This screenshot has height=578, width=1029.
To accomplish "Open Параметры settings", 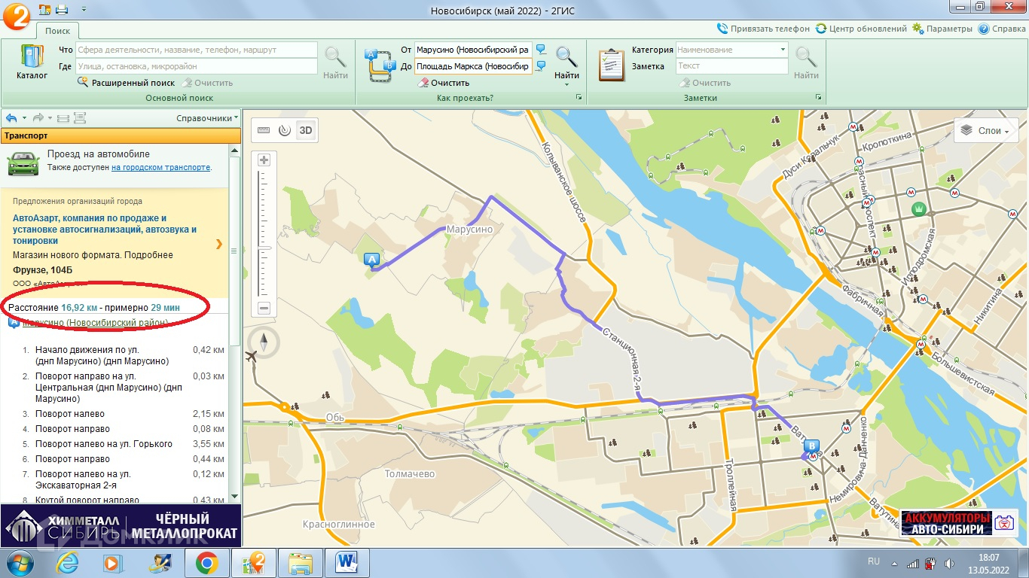I will pyautogui.click(x=942, y=29).
